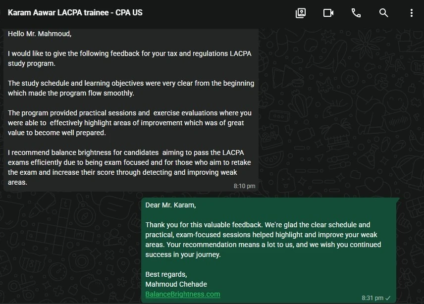
Task: Click the 'Best regards,' line
Action: (x=166, y=274)
